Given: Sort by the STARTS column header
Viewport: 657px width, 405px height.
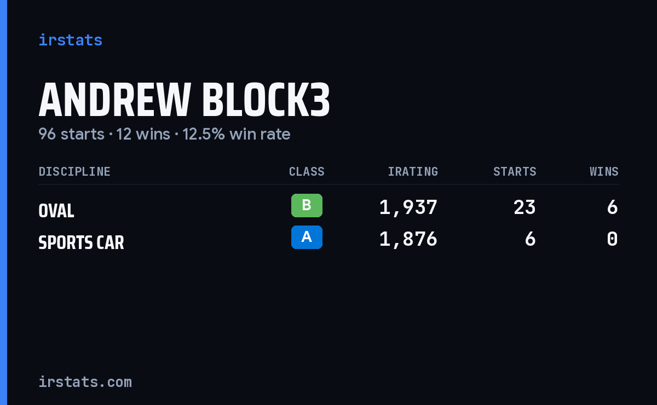Looking at the screenshot, I should (515, 171).
